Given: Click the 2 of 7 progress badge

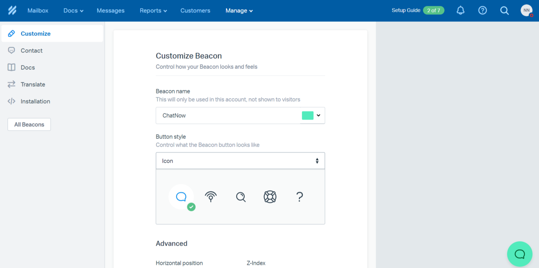Looking at the screenshot, I should 434,11.
